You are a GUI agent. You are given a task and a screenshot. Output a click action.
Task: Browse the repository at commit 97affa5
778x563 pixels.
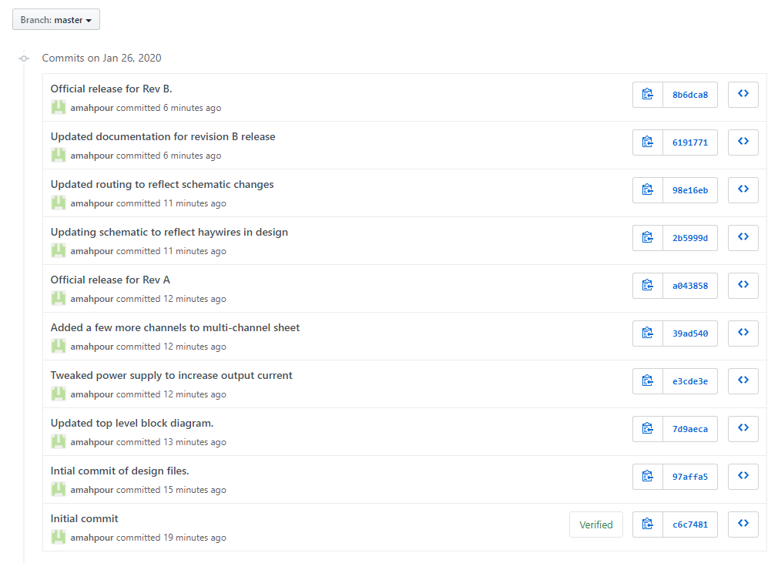pos(743,477)
